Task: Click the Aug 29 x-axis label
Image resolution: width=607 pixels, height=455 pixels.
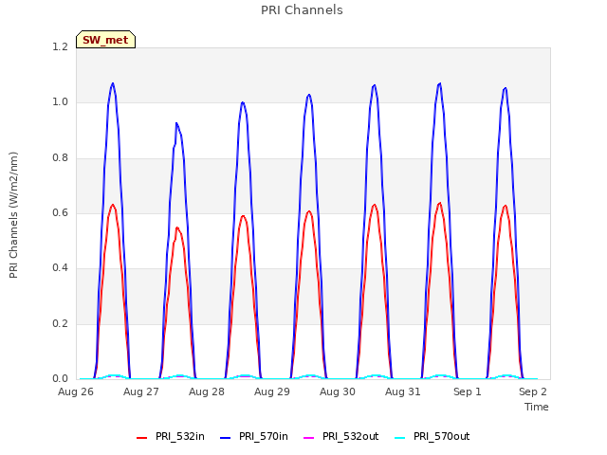Action: pyautogui.click(x=272, y=391)
